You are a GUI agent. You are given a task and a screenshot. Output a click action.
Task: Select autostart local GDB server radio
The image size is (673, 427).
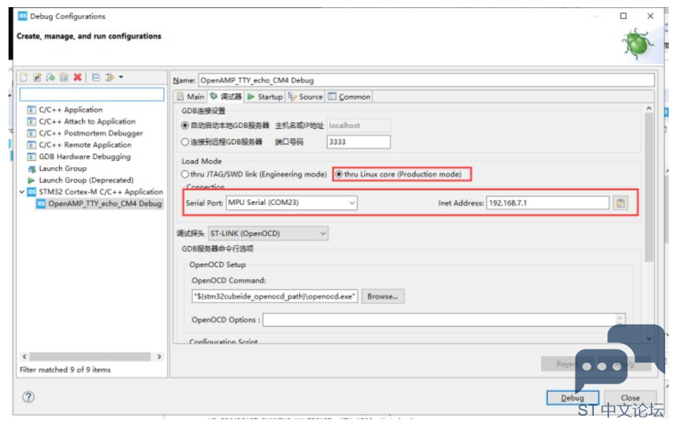pyautogui.click(x=185, y=126)
